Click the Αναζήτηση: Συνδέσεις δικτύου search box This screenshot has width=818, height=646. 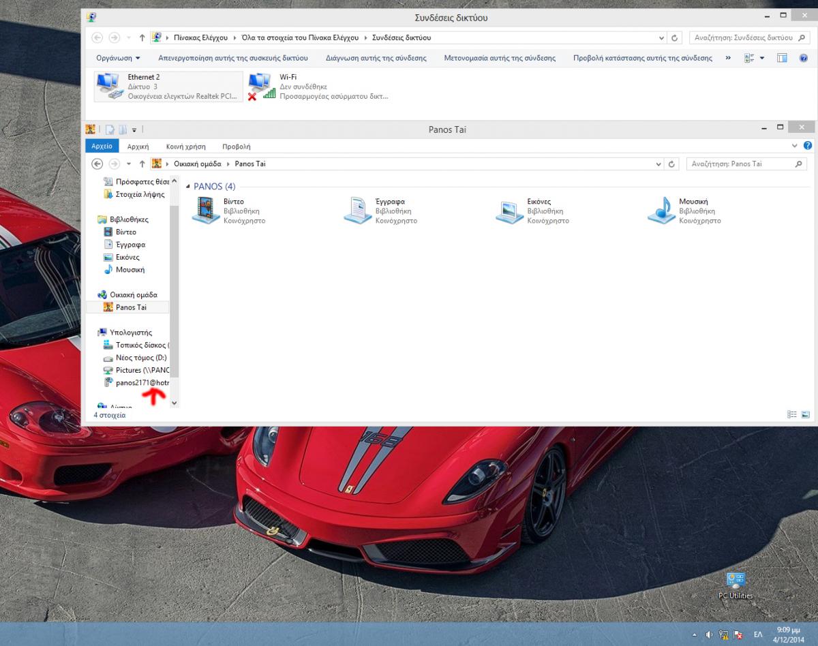[748, 38]
